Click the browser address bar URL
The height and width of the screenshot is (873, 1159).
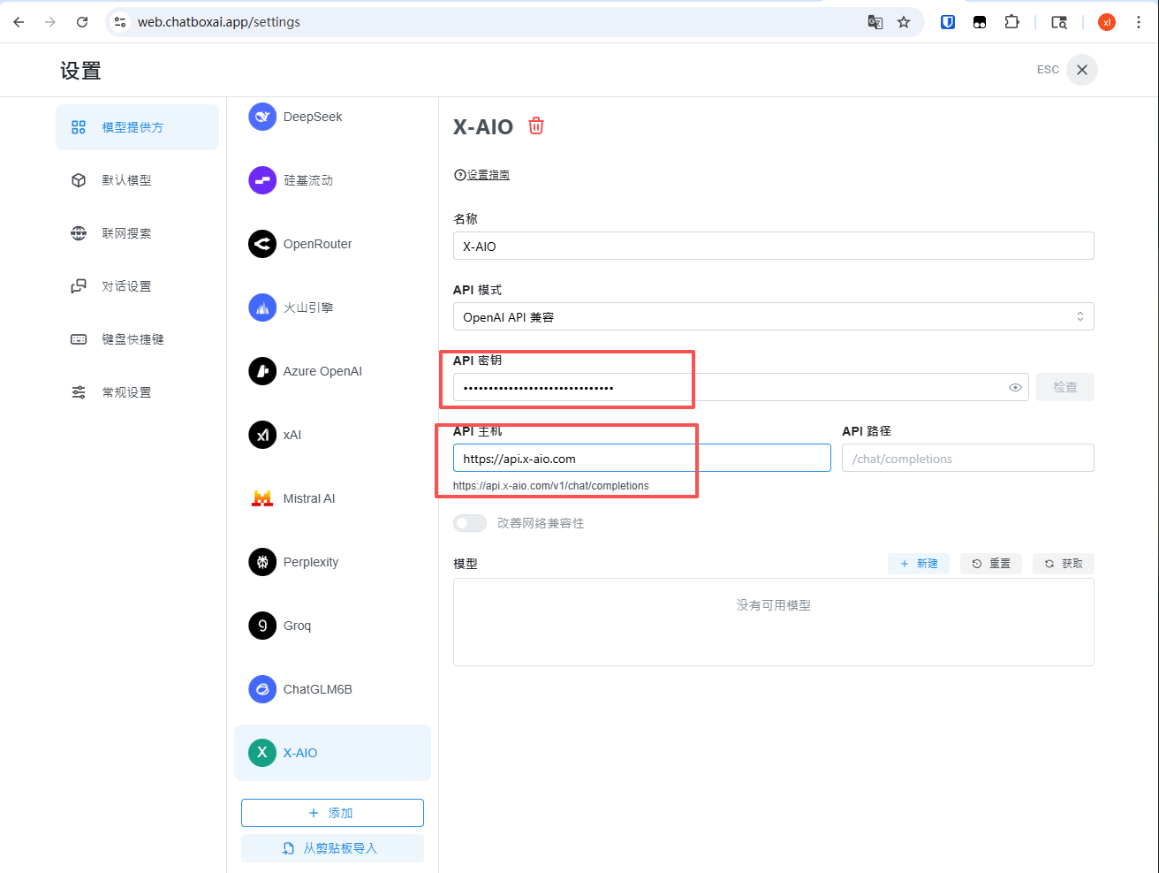pyautogui.click(x=219, y=22)
